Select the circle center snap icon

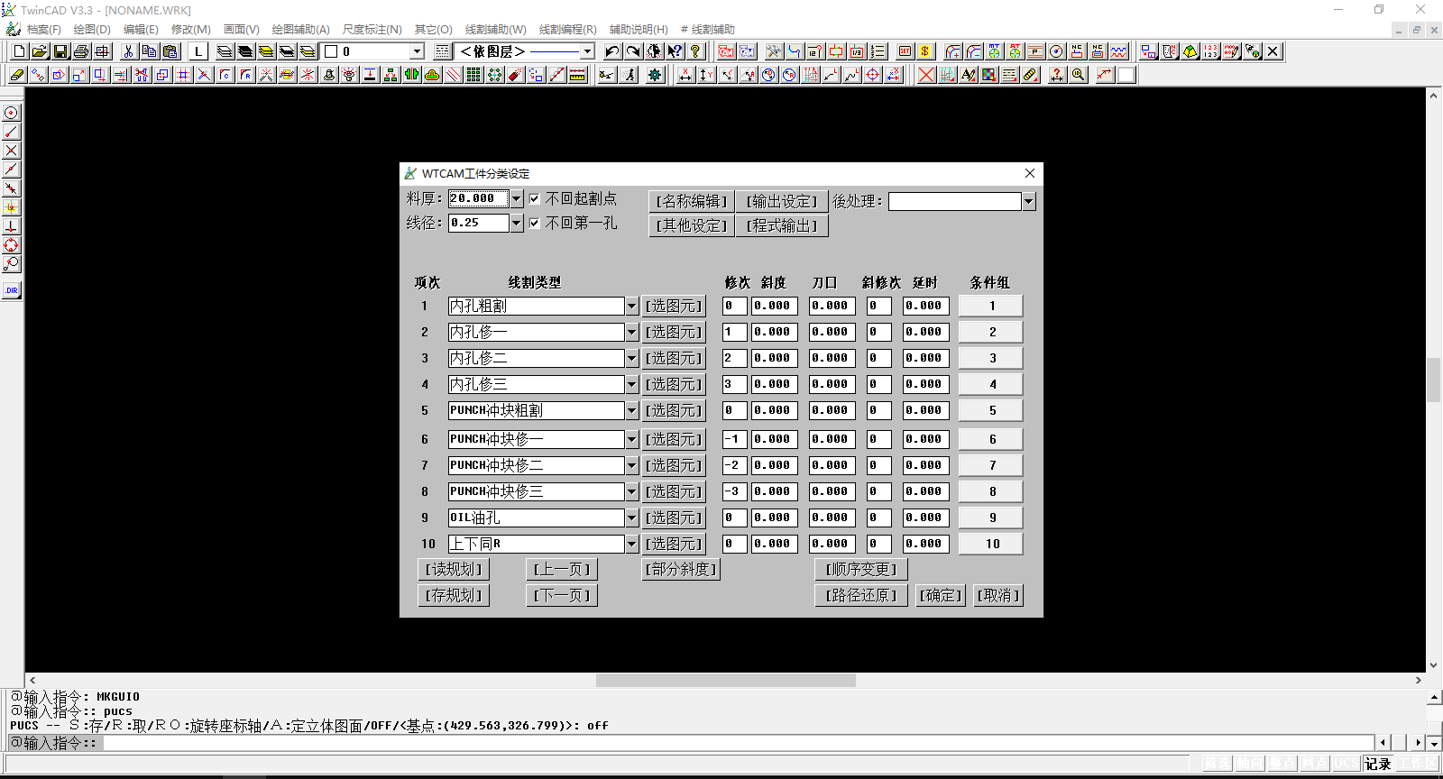click(11, 113)
